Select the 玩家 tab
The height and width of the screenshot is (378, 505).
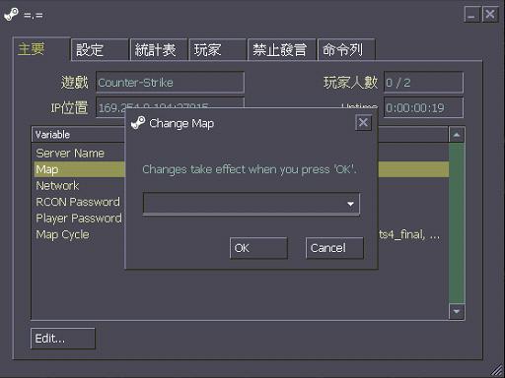[217, 49]
